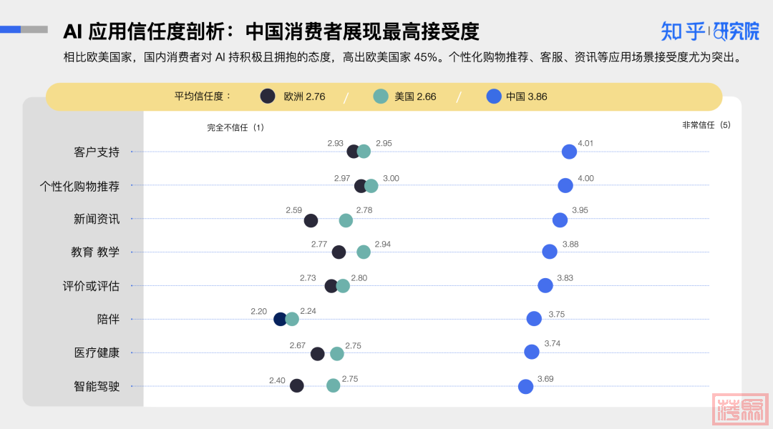
Task: Select the 中国 3.86 blue legend dot
Action: [x=493, y=96]
